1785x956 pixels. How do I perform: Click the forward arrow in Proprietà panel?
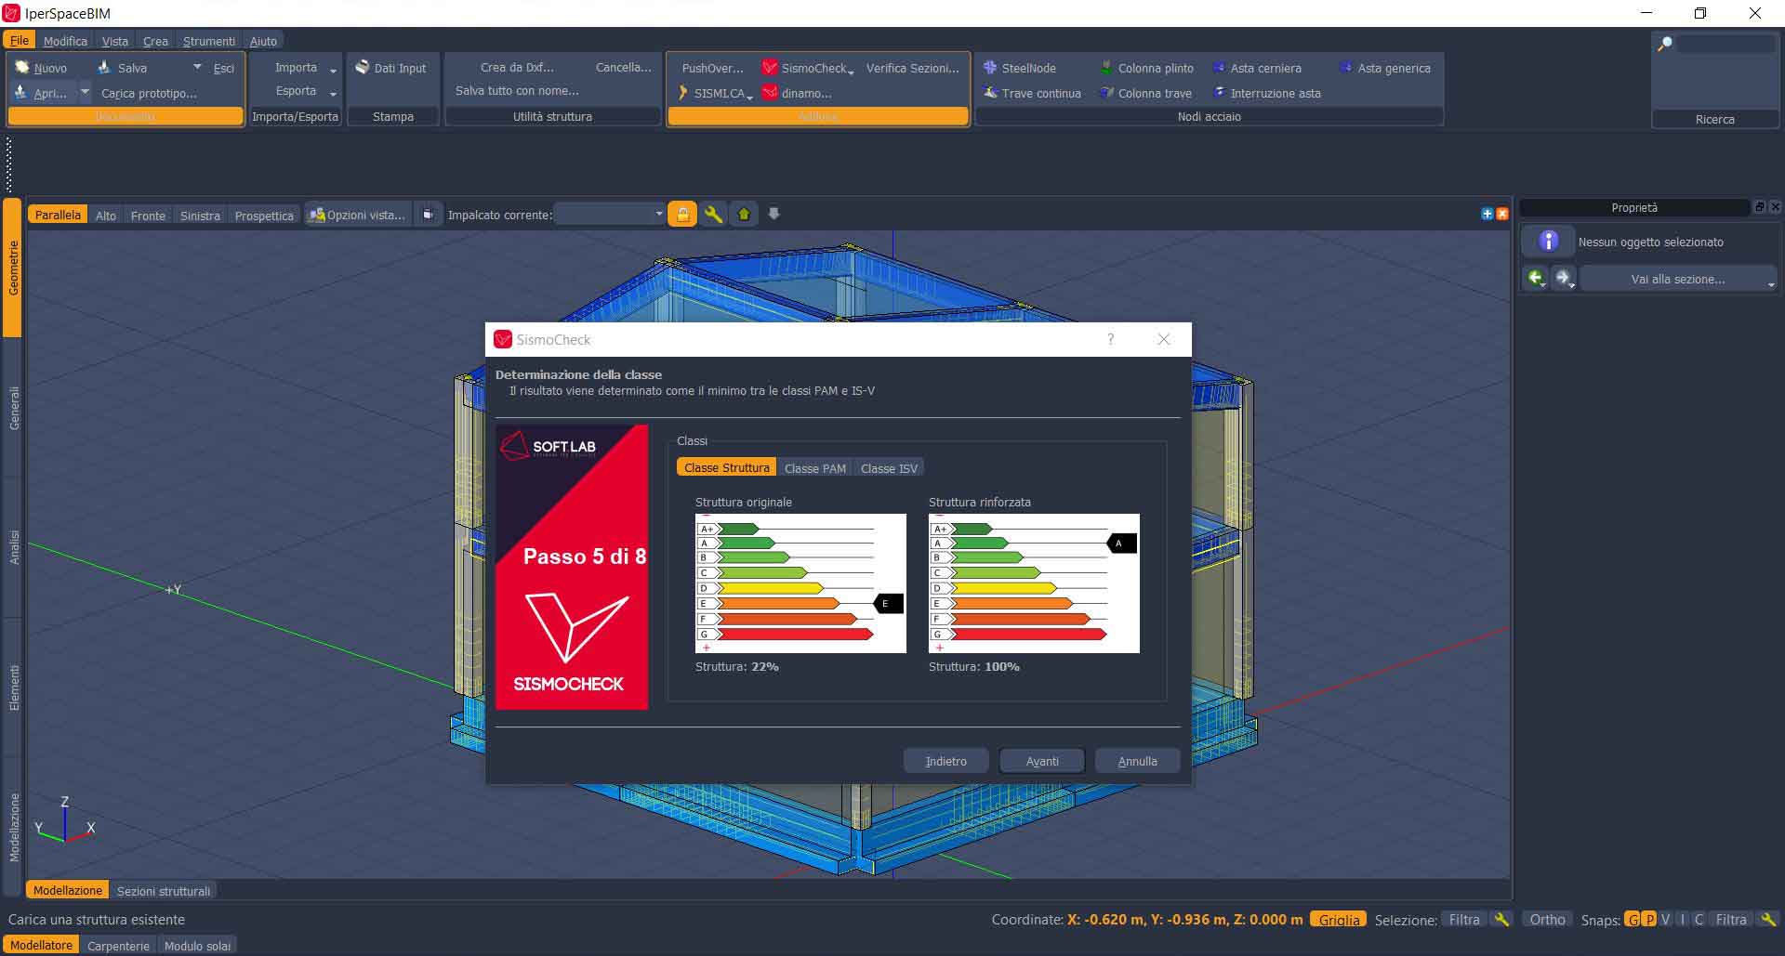(x=1564, y=278)
